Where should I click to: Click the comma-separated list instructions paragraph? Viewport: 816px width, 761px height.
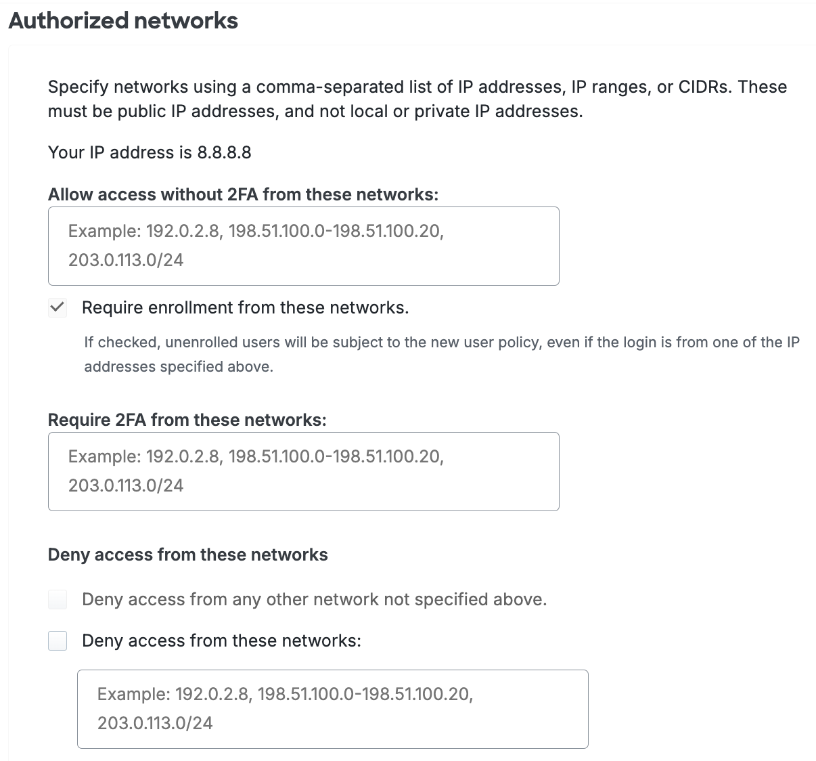(417, 99)
